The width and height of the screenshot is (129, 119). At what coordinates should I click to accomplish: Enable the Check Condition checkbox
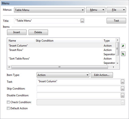click(8, 102)
